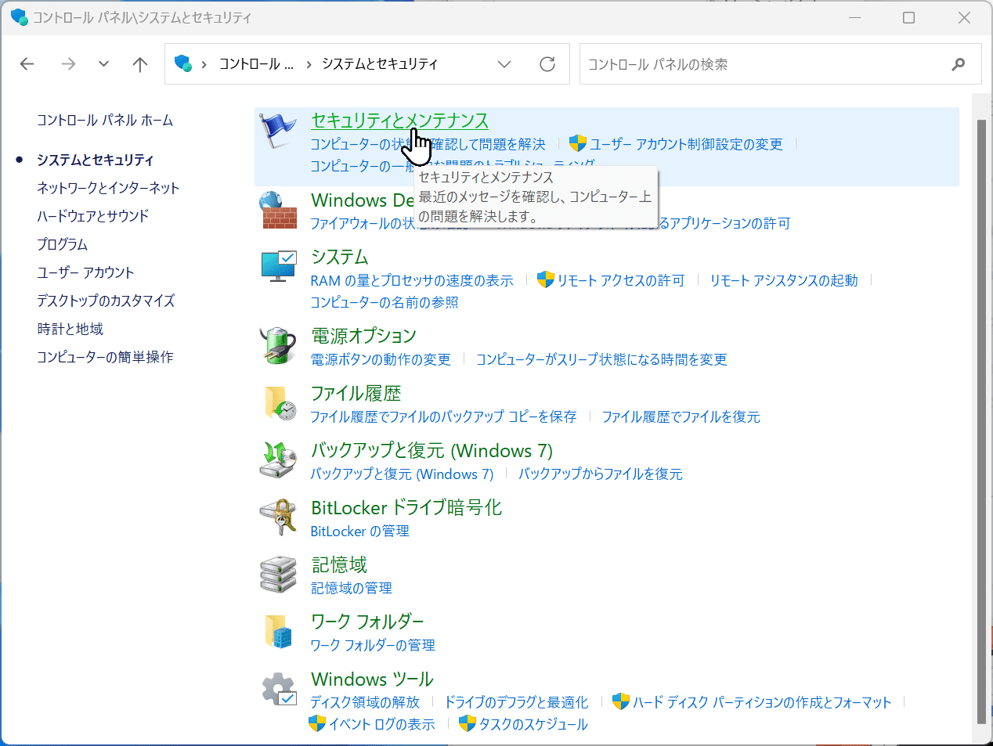Screen dimensions: 993x746
Task: Open 記憶域 heading link
Action: click(x=339, y=564)
